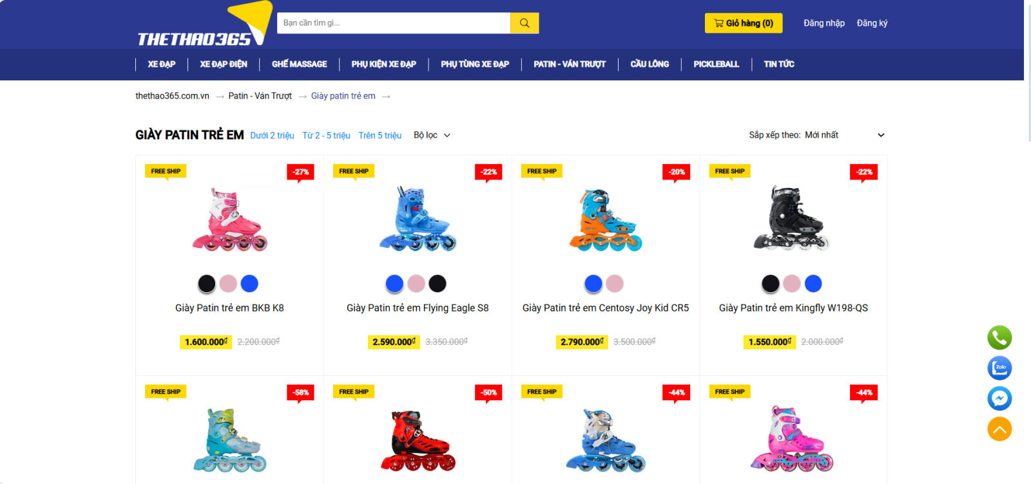Select blue color for Flying Eagle S8
This screenshot has height=484, width=1031.
[x=394, y=283]
